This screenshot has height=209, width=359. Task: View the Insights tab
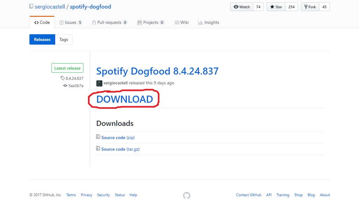[209, 22]
